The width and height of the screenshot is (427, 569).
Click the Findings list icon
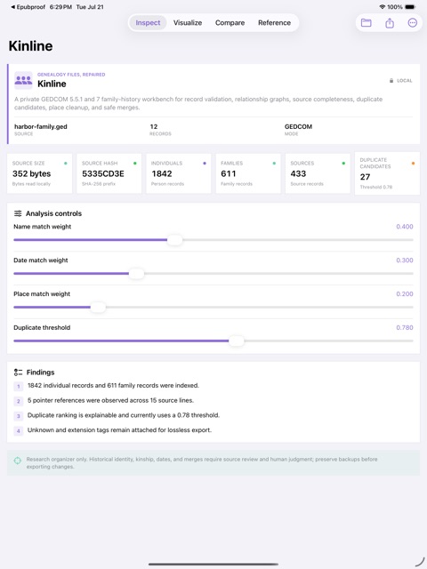point(18,373)
